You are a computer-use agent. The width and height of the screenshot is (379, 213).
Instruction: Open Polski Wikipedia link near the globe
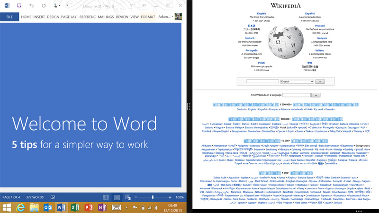(x=262, y=63)
